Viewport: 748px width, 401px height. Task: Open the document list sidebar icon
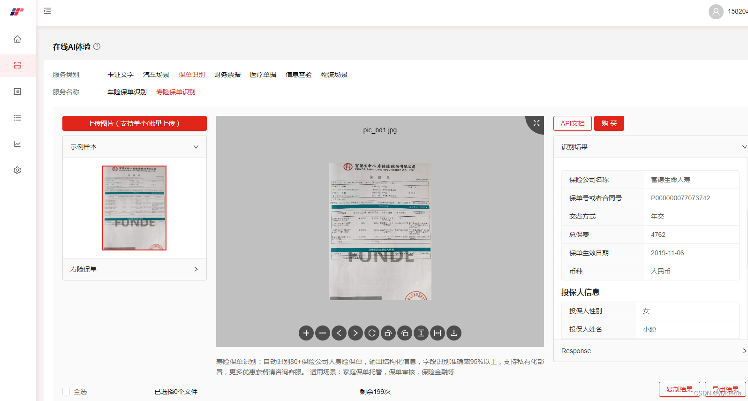pyautogui.click(x=17, y=91)
